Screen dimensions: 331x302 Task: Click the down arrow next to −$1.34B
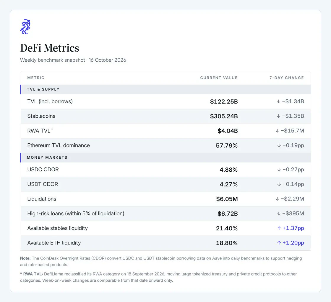click(278, 101)
